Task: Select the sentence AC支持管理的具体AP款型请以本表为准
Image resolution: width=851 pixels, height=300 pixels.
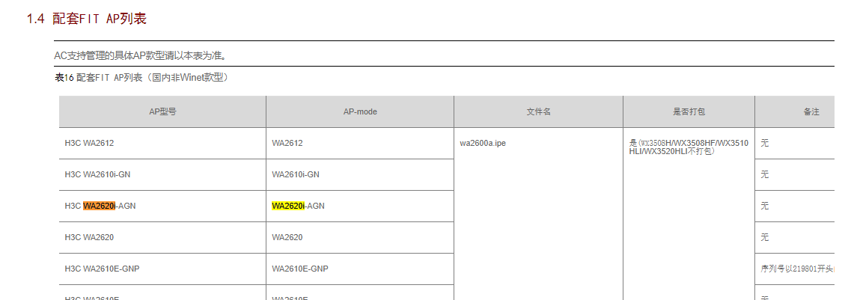Action: coord(140,55)
